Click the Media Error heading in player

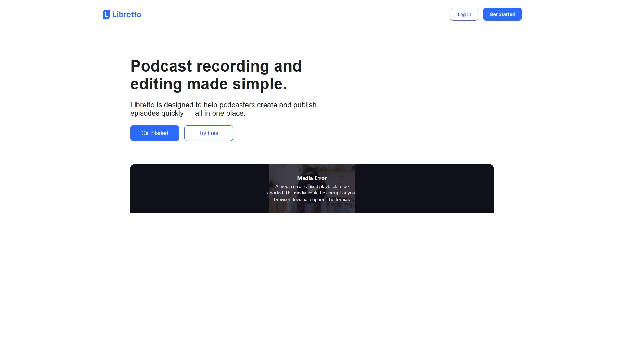(312, 178)
